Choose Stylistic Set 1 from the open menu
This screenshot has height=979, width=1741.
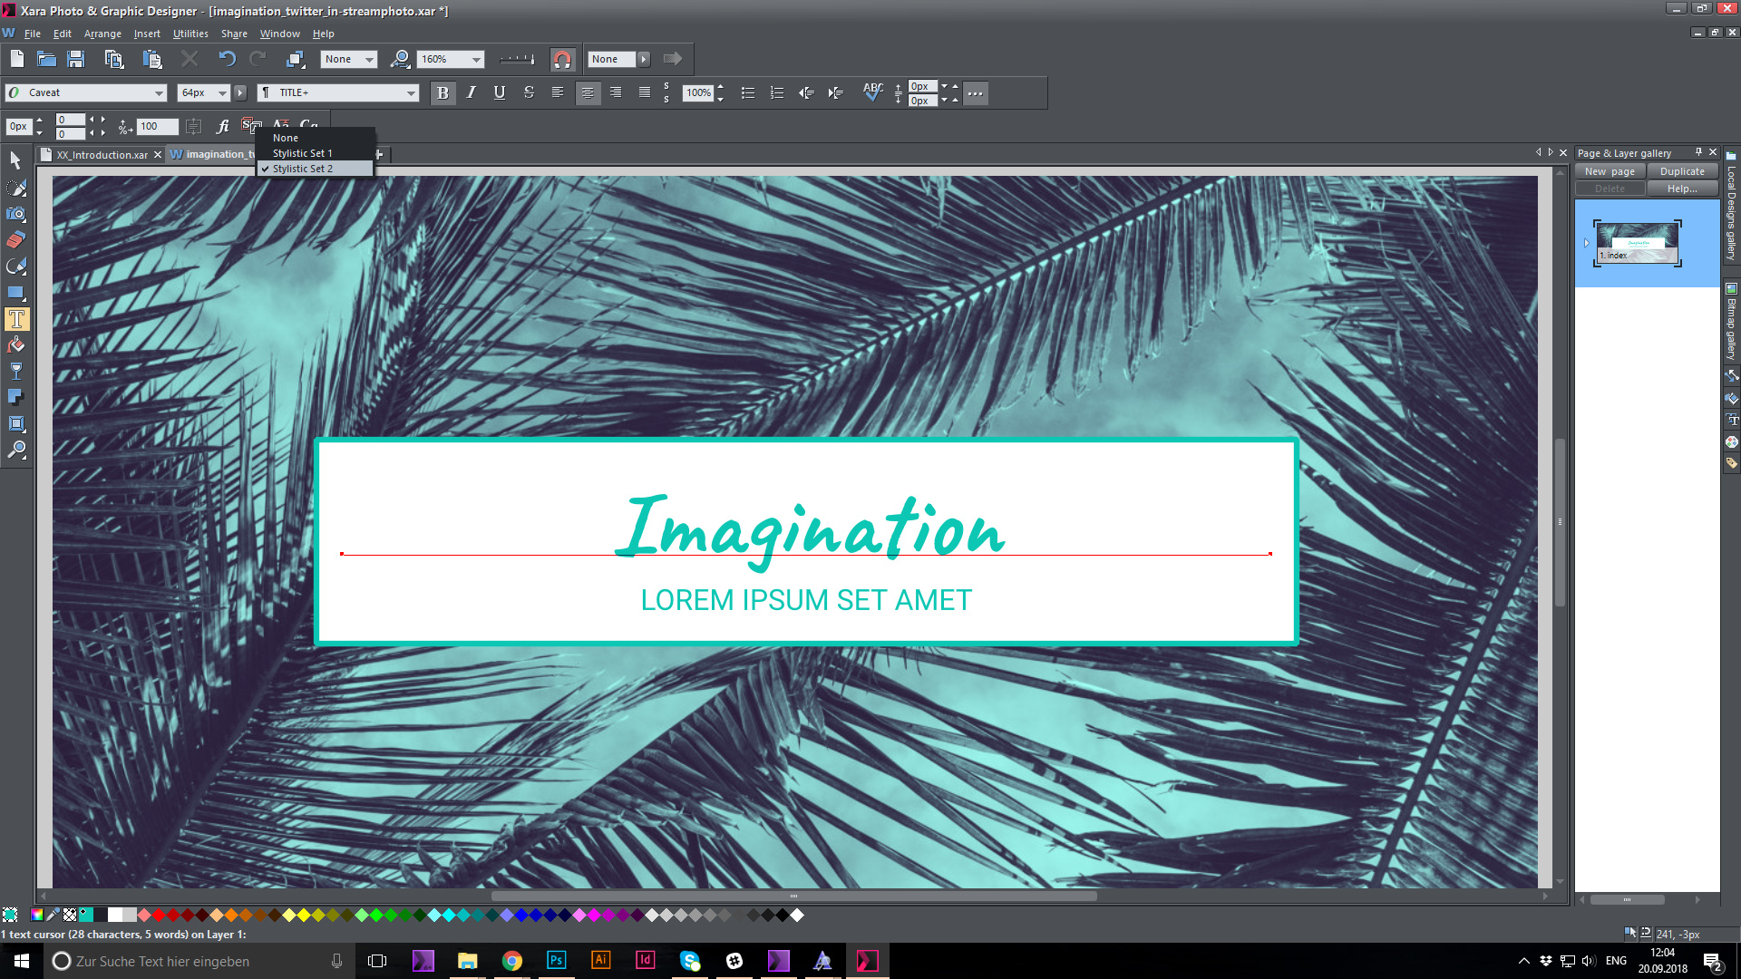(x=303, y=152)
